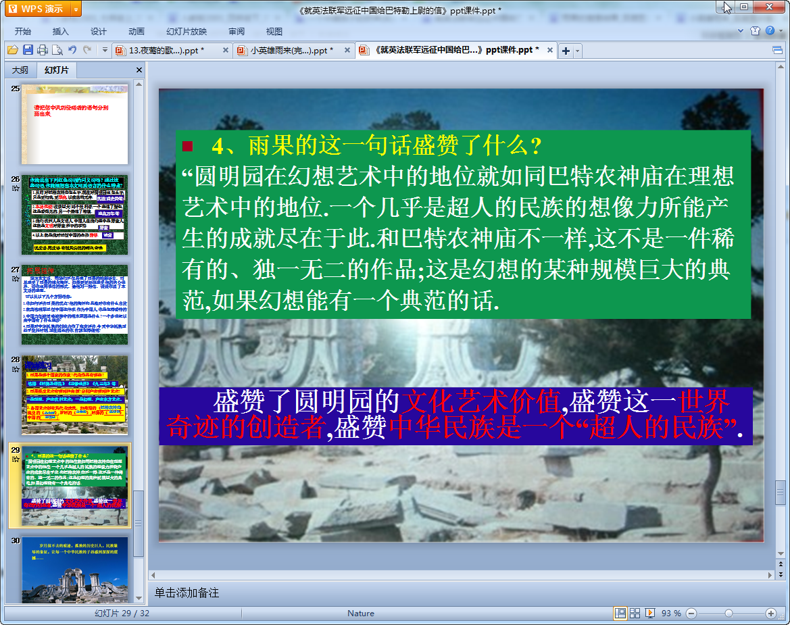Click horizontal scrollbar right arrow
This screenshot has width=790, height=625.
770,575
